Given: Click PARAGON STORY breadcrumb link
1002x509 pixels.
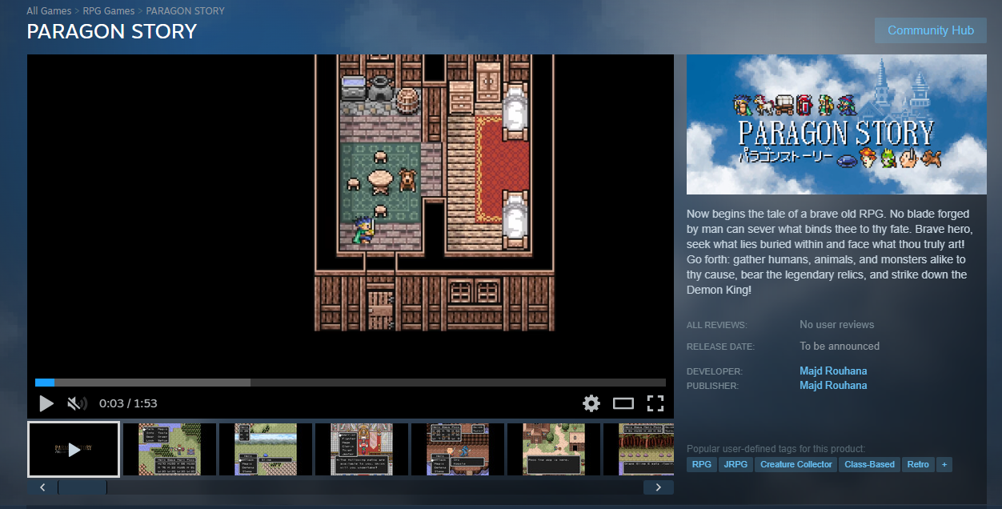Looking at the screenshot, I should pyautogui.click(x=185, y=11).
